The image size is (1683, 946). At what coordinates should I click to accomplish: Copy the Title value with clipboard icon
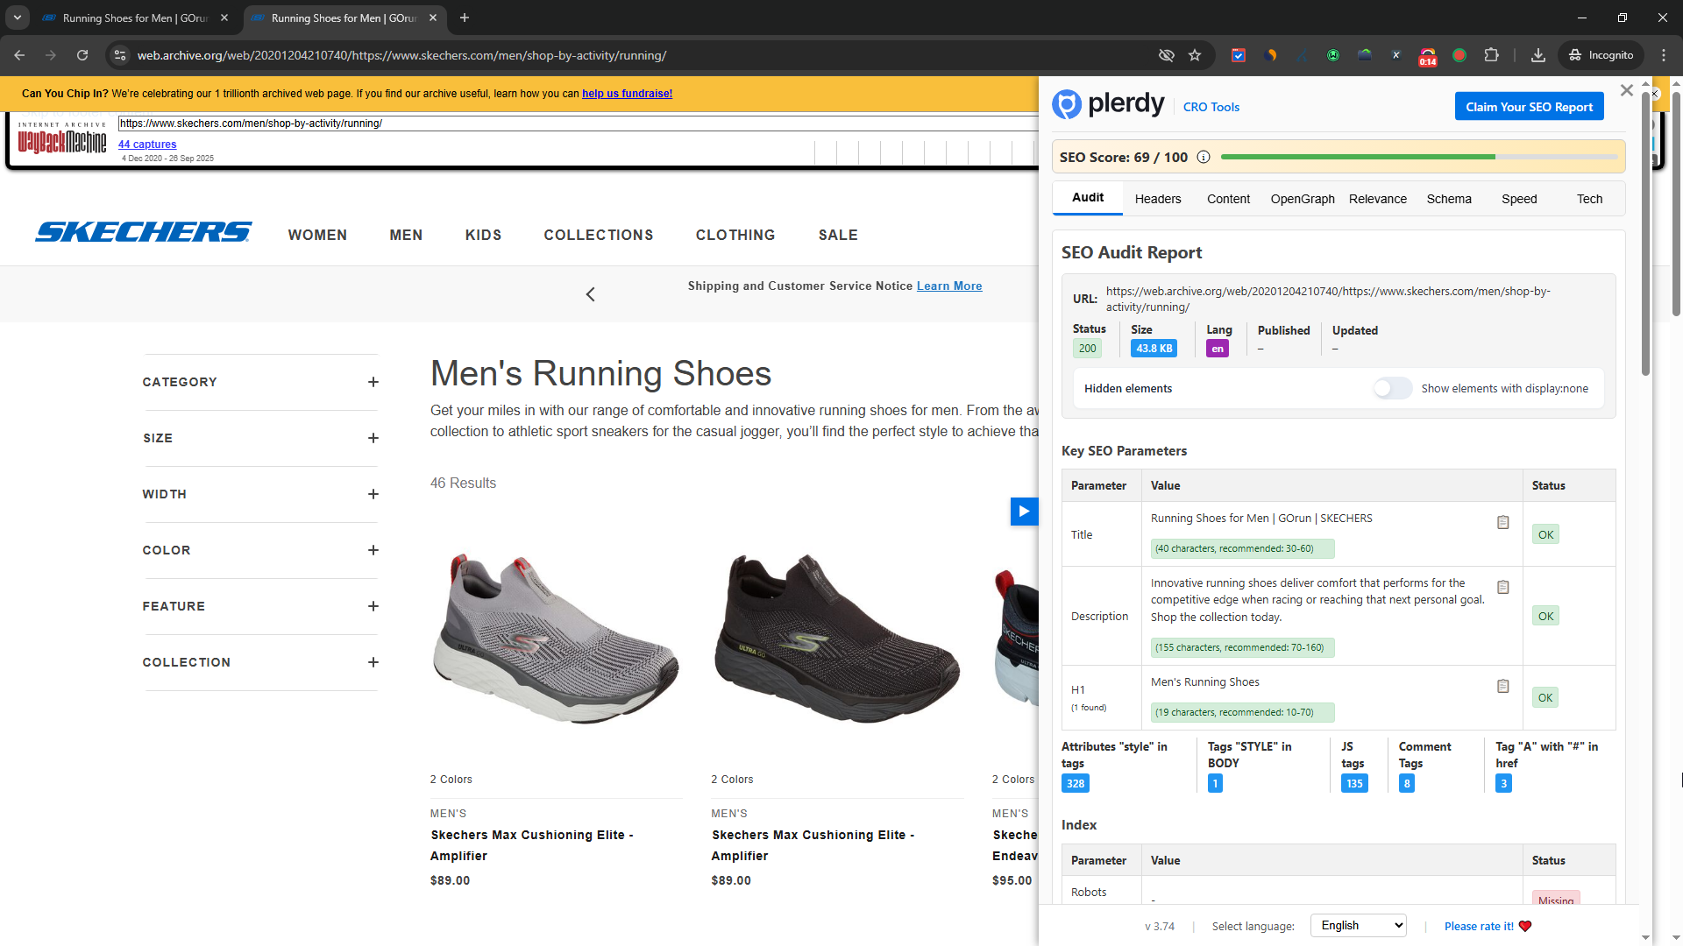pos(1502,522)
